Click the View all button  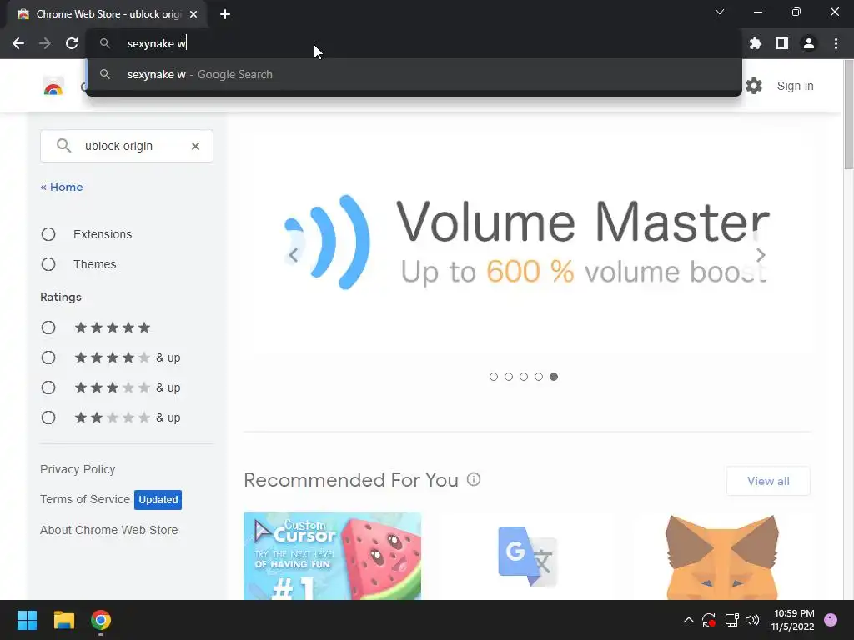(x=768, y=481)
